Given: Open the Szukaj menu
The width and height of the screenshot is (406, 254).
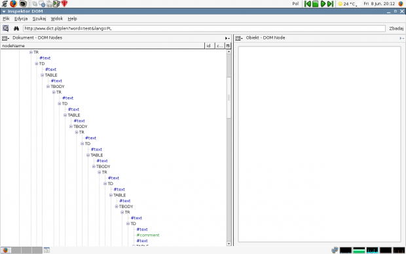Looking at the screenshot, I should pyautogui.click(x=39, y=18).
